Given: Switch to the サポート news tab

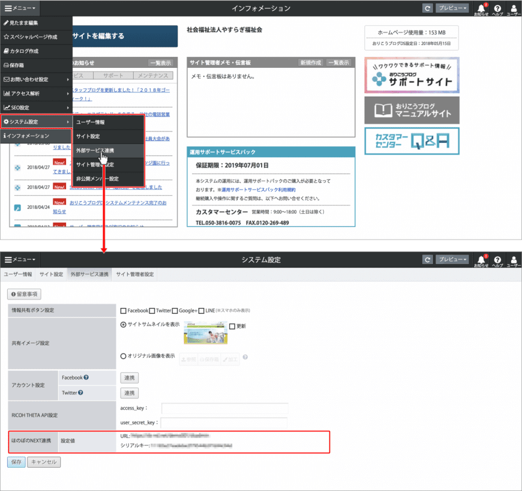Looking at the screenshot, I should 113,76.
